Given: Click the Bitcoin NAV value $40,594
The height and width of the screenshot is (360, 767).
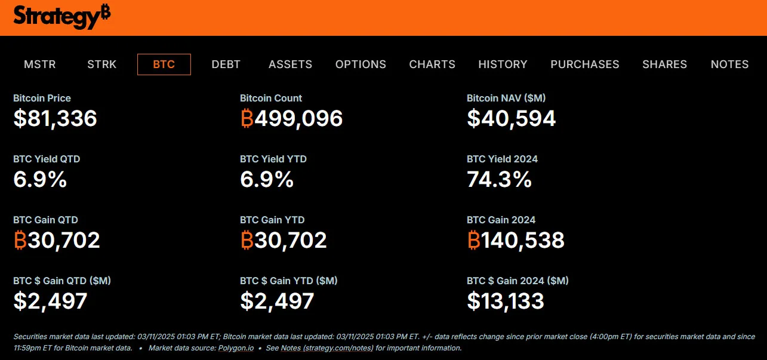Looking at the screenshot, I should coord(512,118).
